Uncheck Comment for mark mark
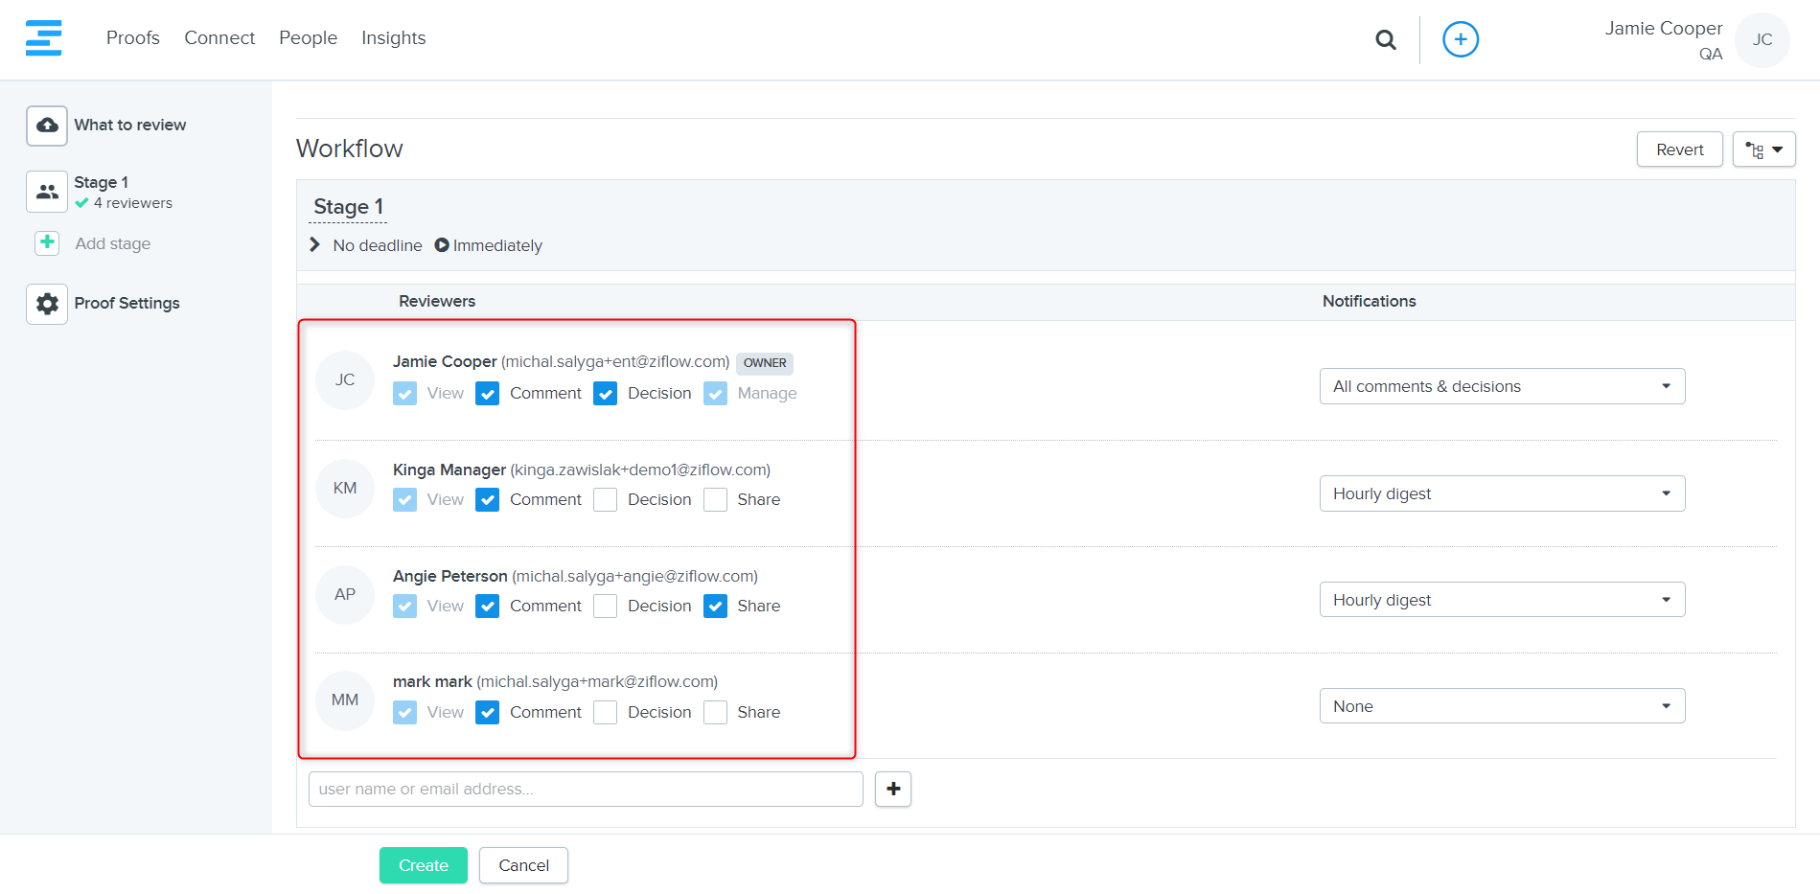Image resolution: width=1820 pixels, height=894 pixels. click(487, 713)
